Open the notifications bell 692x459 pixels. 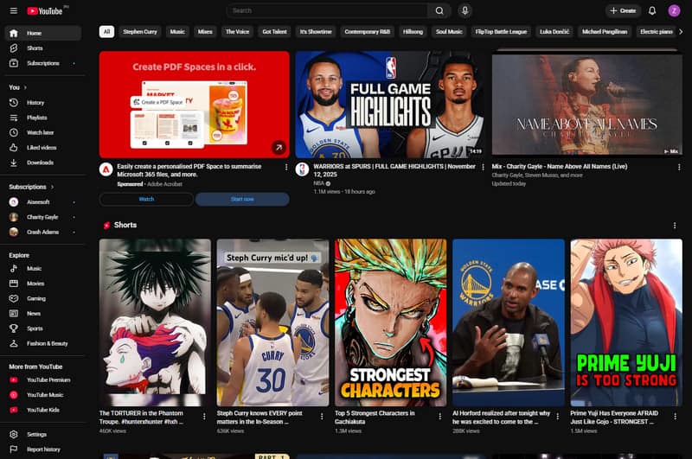click(x=652, y=10)
